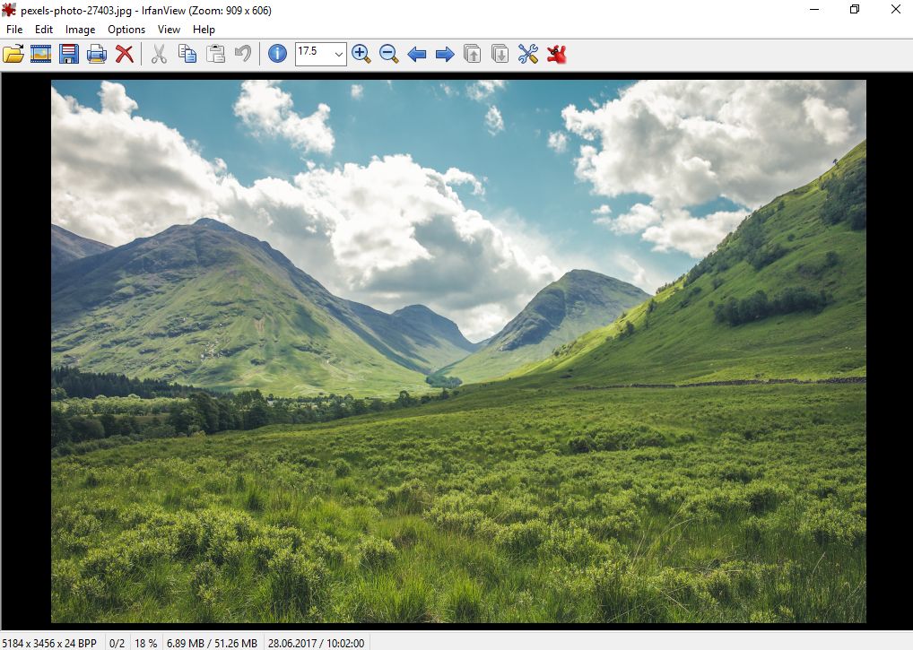
Task: Restore down the IrfanView window
Action: [854, 9]
